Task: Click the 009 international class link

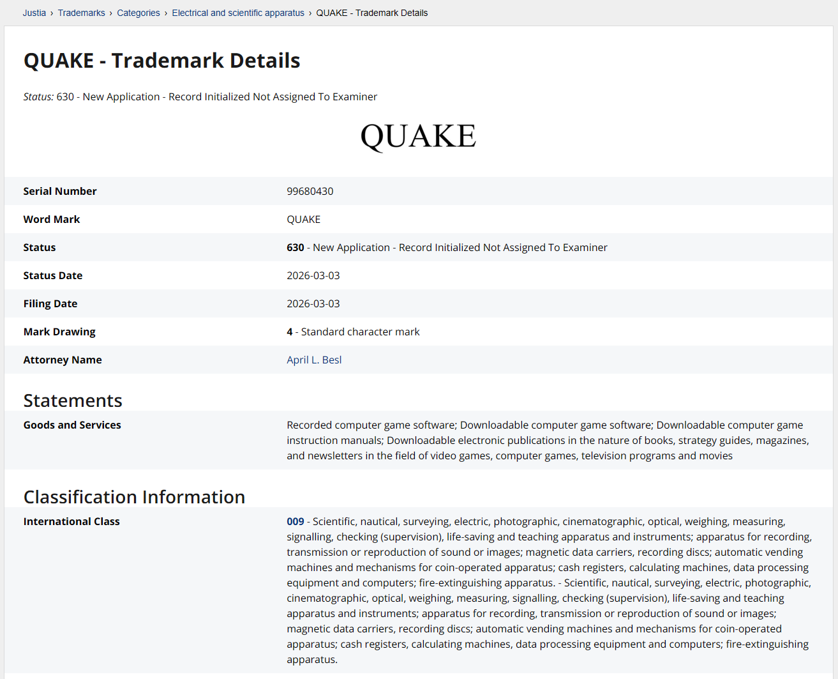Action: [295, 521]
